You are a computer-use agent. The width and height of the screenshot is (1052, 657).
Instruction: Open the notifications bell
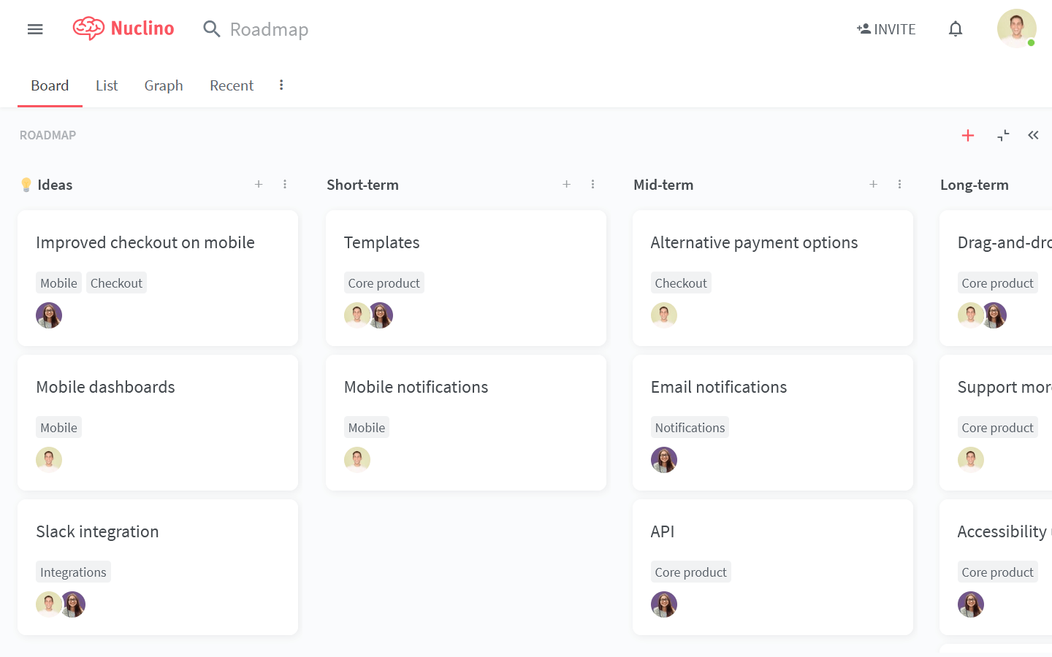coord(956,29)
